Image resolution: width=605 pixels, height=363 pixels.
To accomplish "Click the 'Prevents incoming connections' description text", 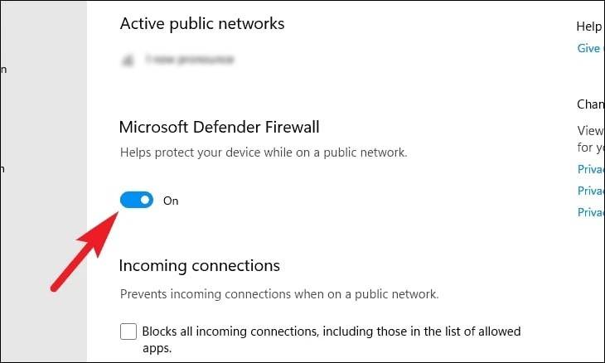I will coord(278,293).
